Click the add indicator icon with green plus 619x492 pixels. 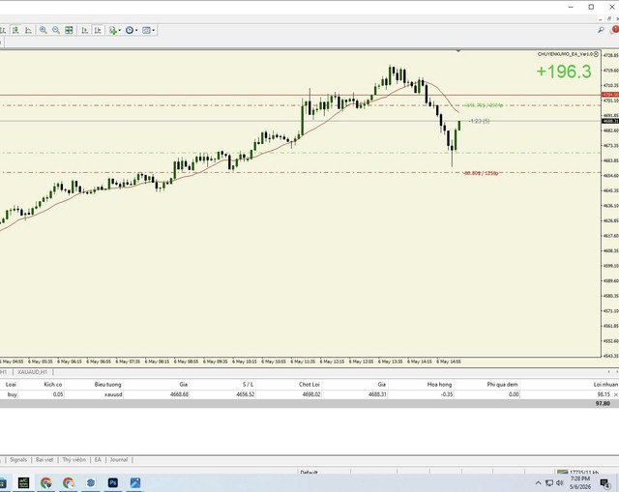click(x=113, y=30)
